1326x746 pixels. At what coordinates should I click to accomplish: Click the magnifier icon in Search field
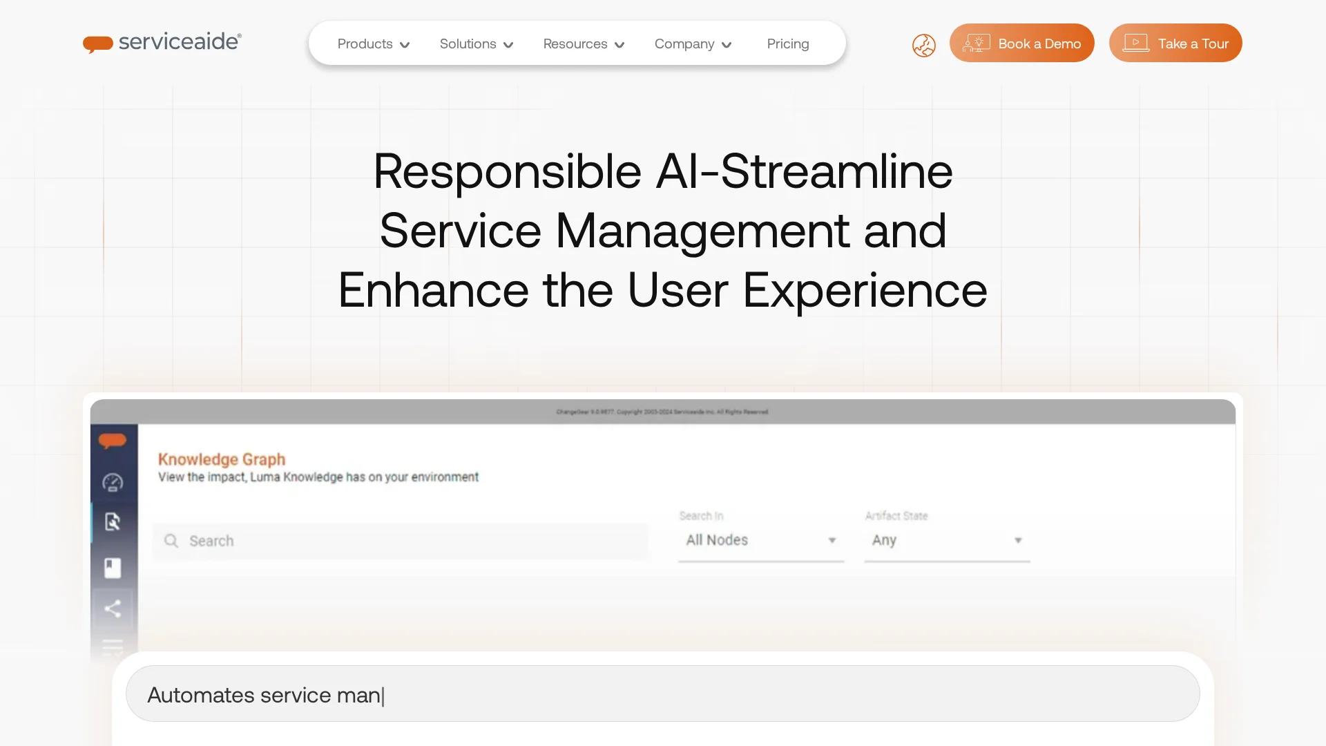point(171,541)
